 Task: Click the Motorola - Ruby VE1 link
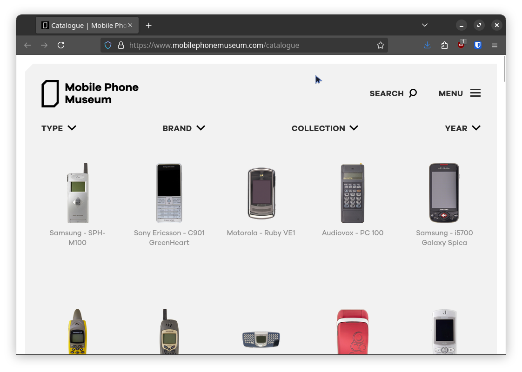(261, 233)
